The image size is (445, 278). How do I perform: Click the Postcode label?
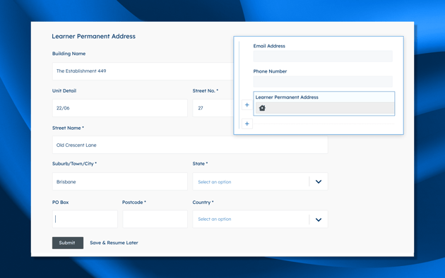click(134, 203)
